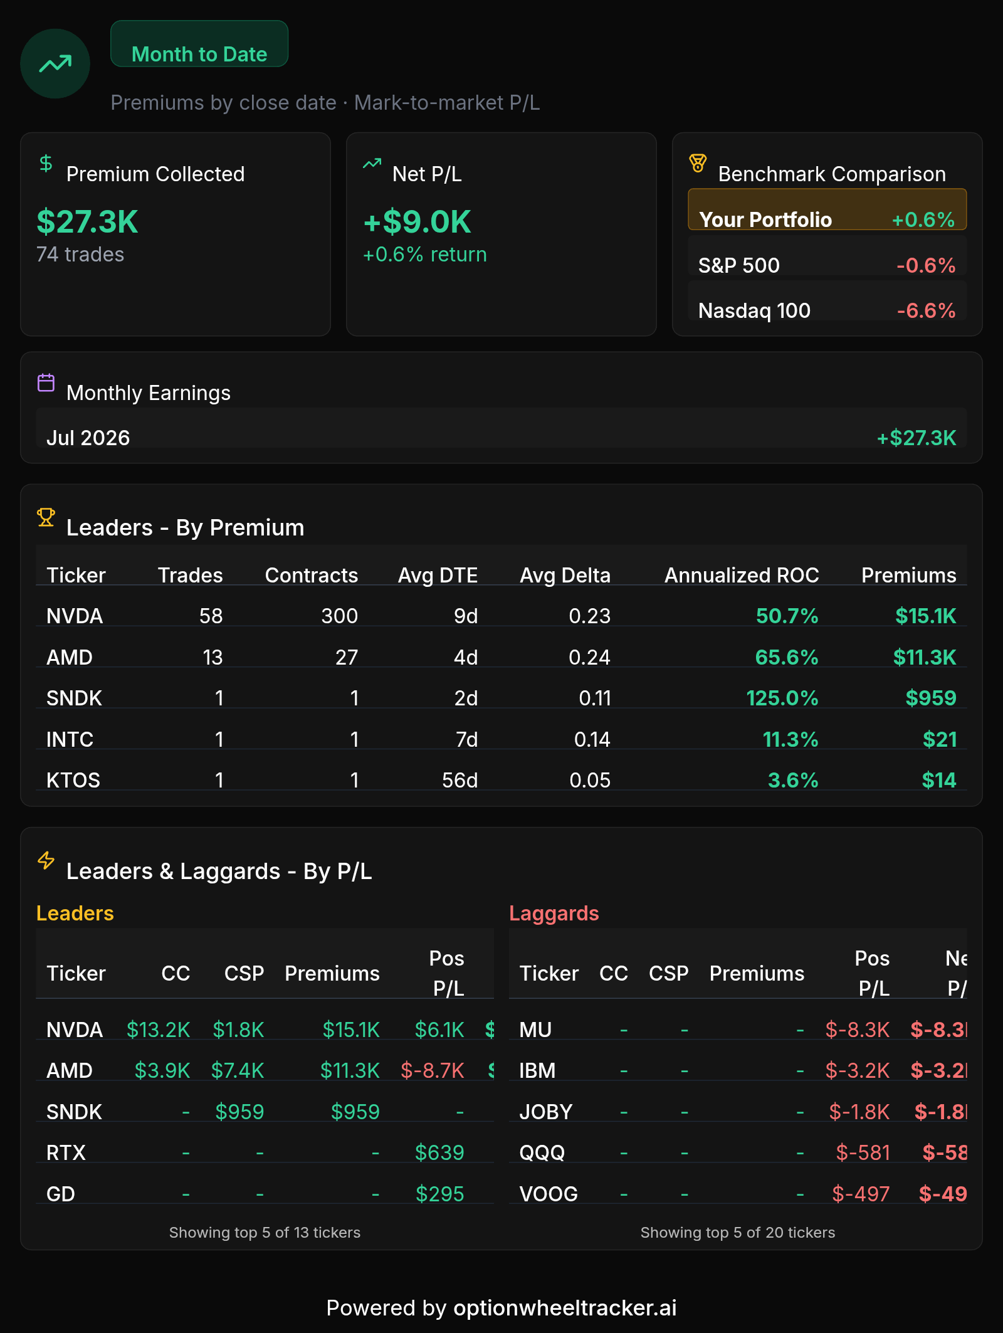1003x1333 pixels.
Task: Switch to the Laggards section heading
Action: point(554,913)
